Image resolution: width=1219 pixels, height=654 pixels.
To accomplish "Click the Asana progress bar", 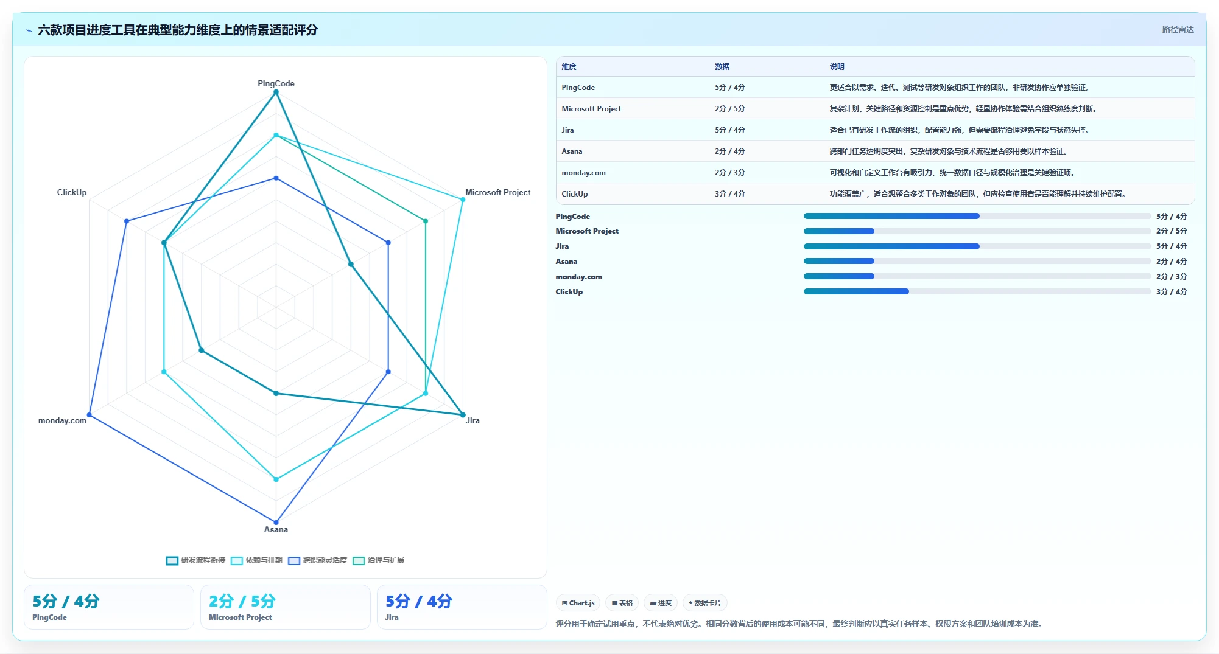I will [x=977, y=261].
